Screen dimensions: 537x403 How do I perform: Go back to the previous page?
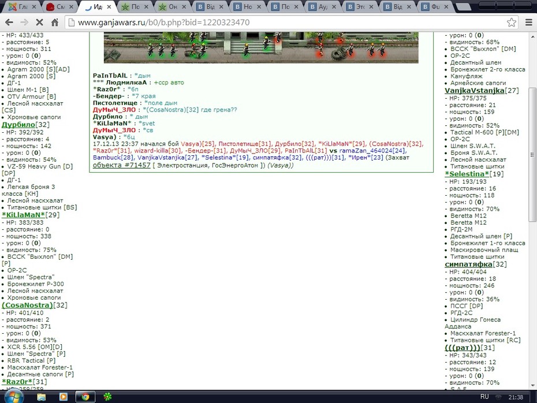9,23
